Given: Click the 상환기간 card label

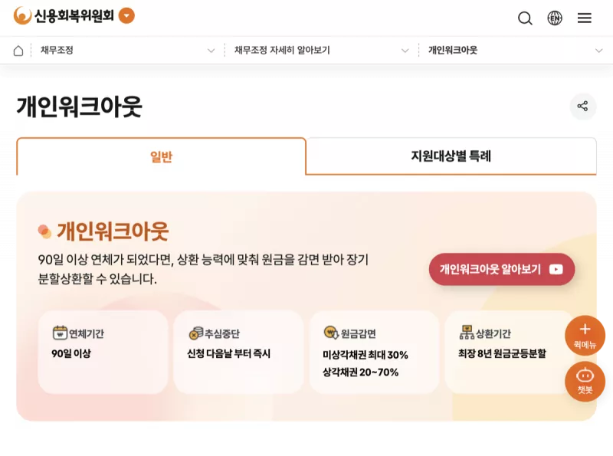Looking at the screenshot, I should click(493, 333).
